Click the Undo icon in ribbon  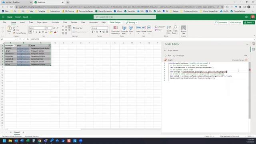pyautogui.click(x=2, y=28)
